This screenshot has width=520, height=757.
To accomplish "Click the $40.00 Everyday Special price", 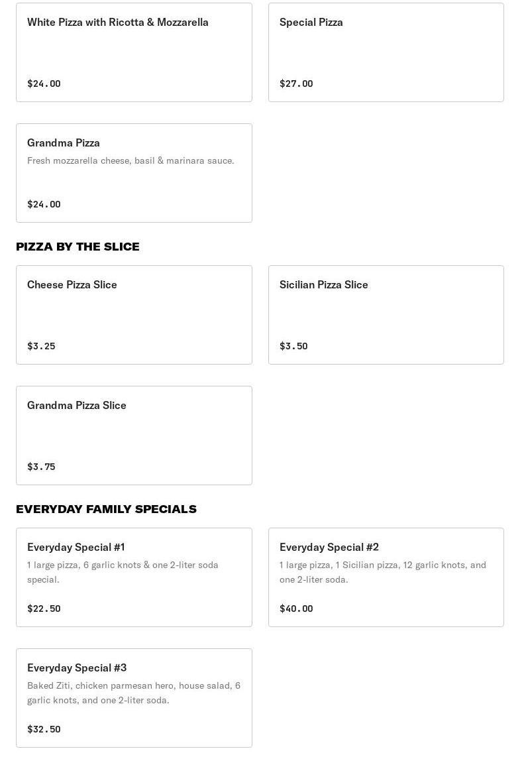I will pos(296,609).
